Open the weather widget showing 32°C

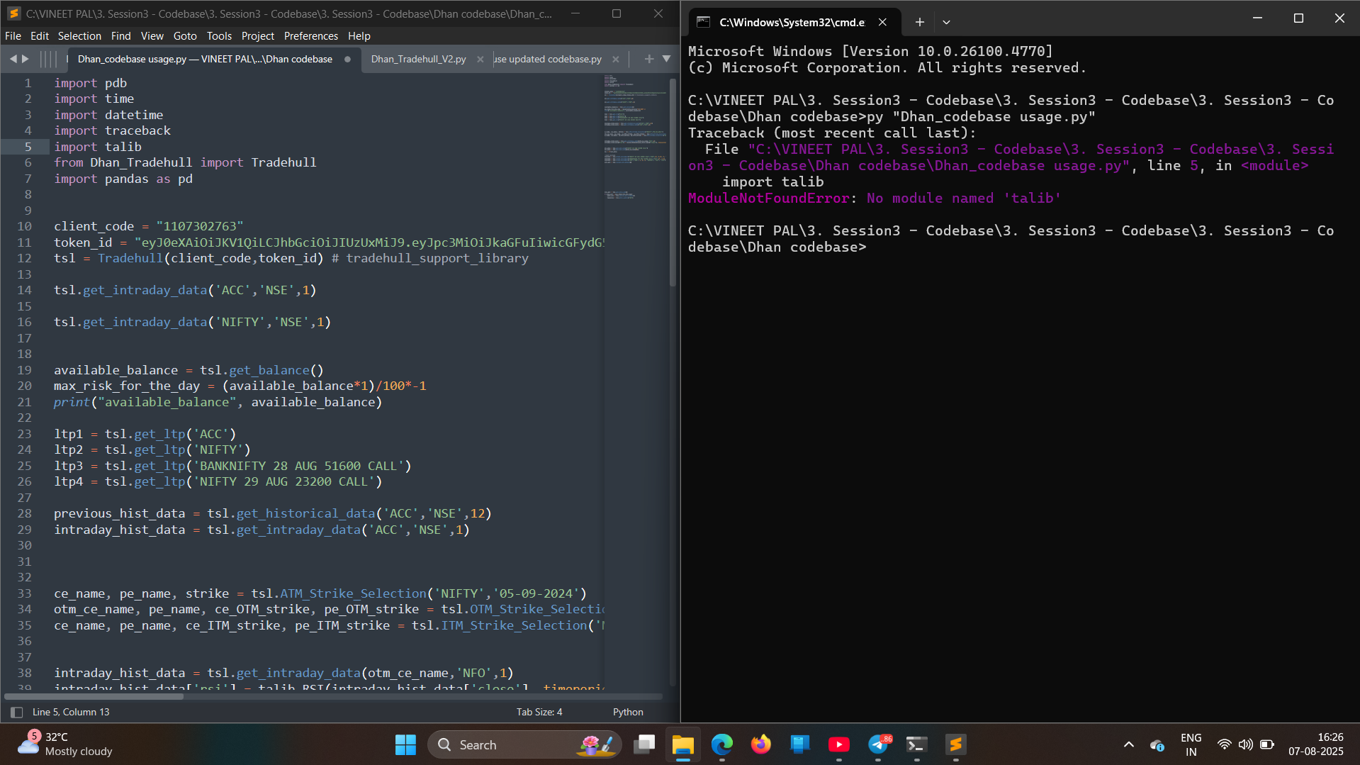65,744
